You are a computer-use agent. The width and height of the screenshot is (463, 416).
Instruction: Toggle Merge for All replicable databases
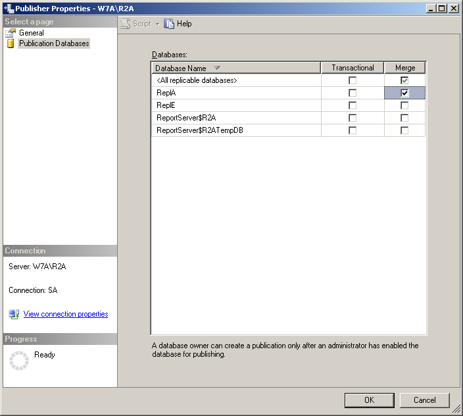404,80
